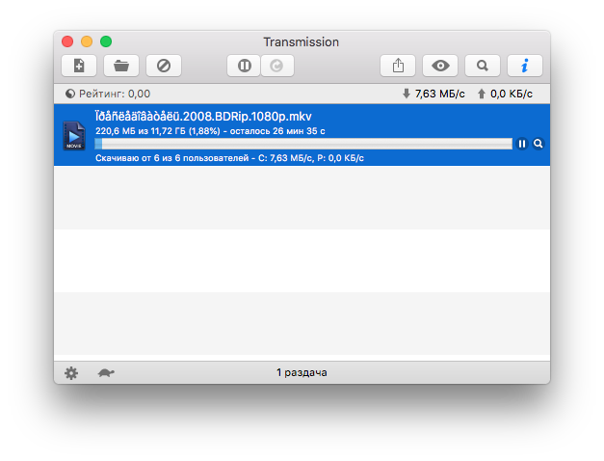
Task: Click the Share toolbar icon
Action: pos(398,66)
